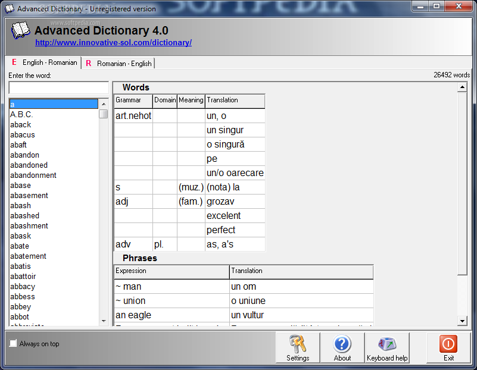
Task: Click the 'an eagle' expression cell
Action: [172, 315]
